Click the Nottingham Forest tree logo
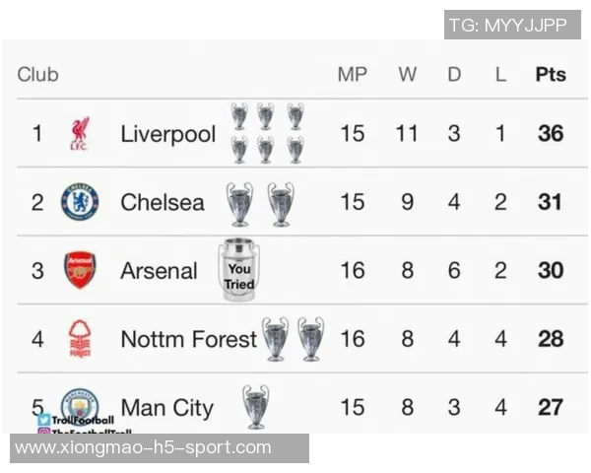Screen dimensions: 591x473 click(x=80, y=339)
